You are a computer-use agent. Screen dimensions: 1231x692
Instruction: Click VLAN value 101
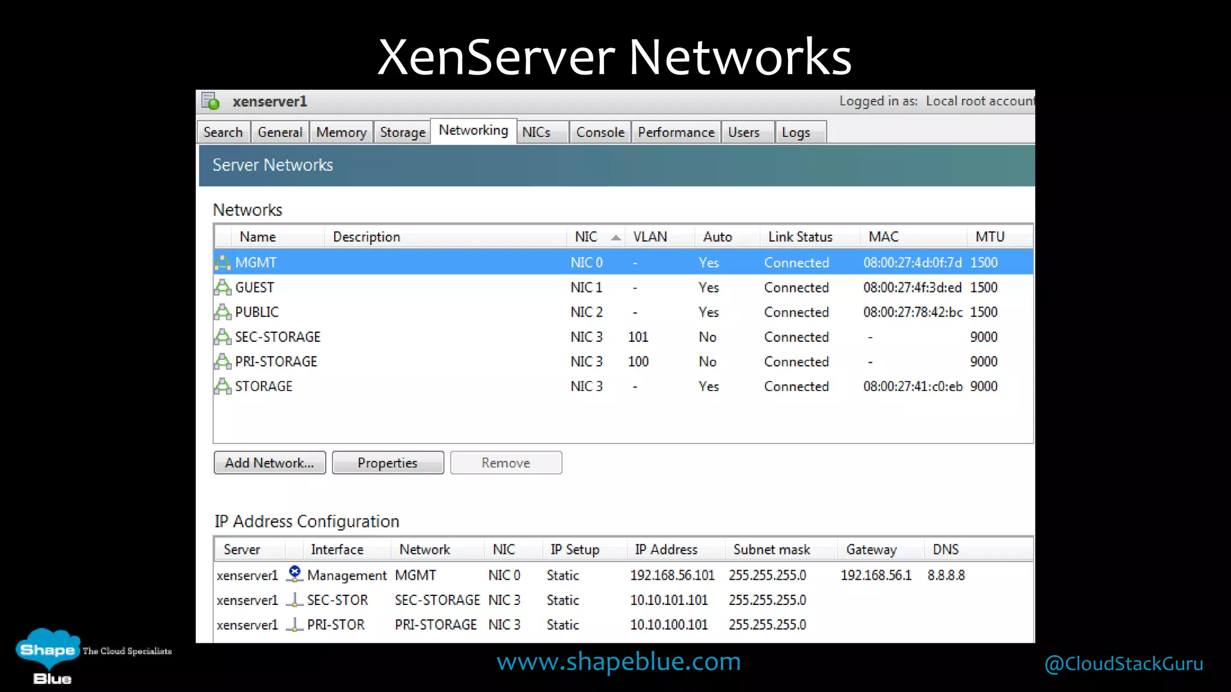click(x=638, y=336)
